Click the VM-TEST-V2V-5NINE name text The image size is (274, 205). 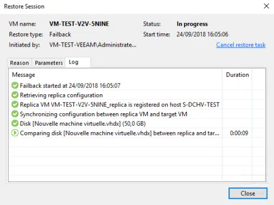[79, 24]
